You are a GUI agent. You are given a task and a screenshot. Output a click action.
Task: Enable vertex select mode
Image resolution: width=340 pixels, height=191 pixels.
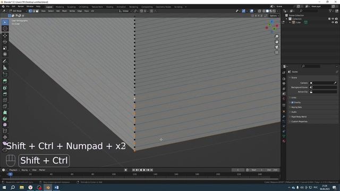tap(30, 11)
